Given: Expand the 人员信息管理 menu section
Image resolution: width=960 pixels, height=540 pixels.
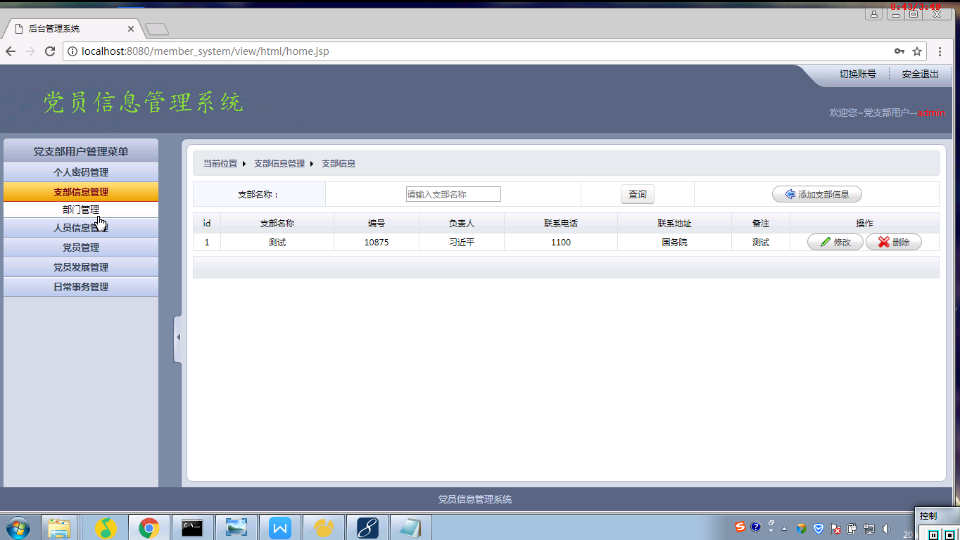Looking at the screenshot, I should point(81,228).
